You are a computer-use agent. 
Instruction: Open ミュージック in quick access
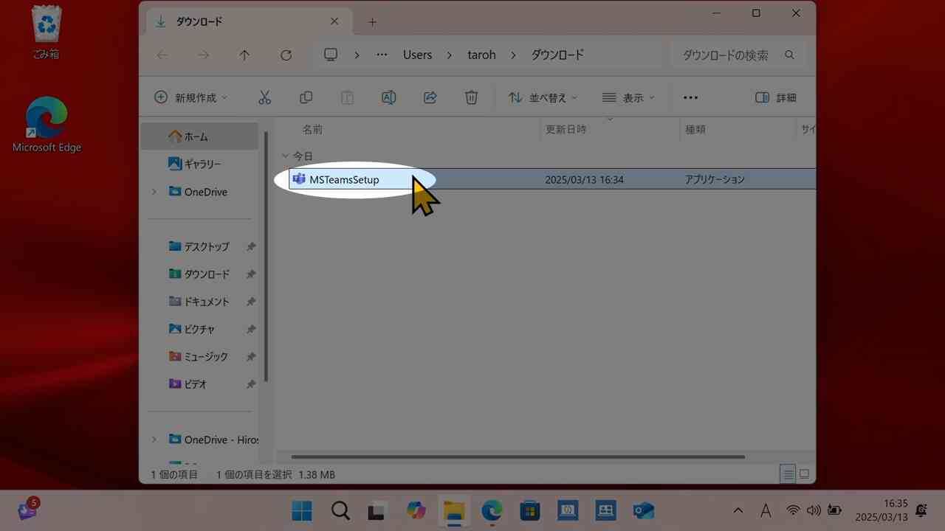199,356
